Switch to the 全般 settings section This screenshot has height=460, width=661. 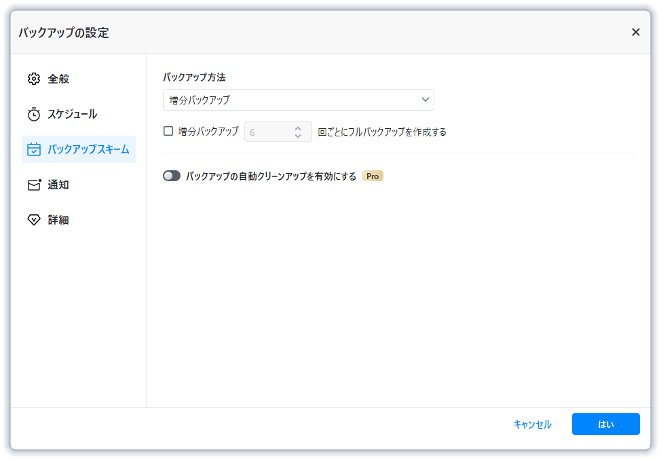(57, 79)
